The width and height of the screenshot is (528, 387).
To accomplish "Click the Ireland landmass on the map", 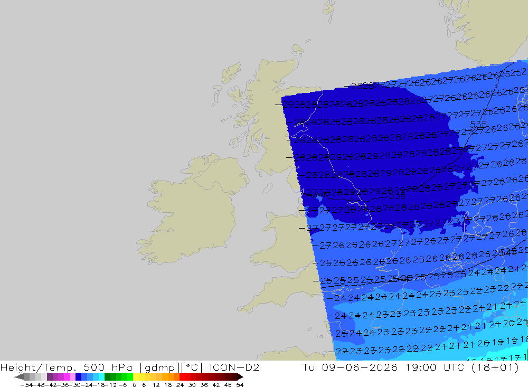I will point(192,209).
